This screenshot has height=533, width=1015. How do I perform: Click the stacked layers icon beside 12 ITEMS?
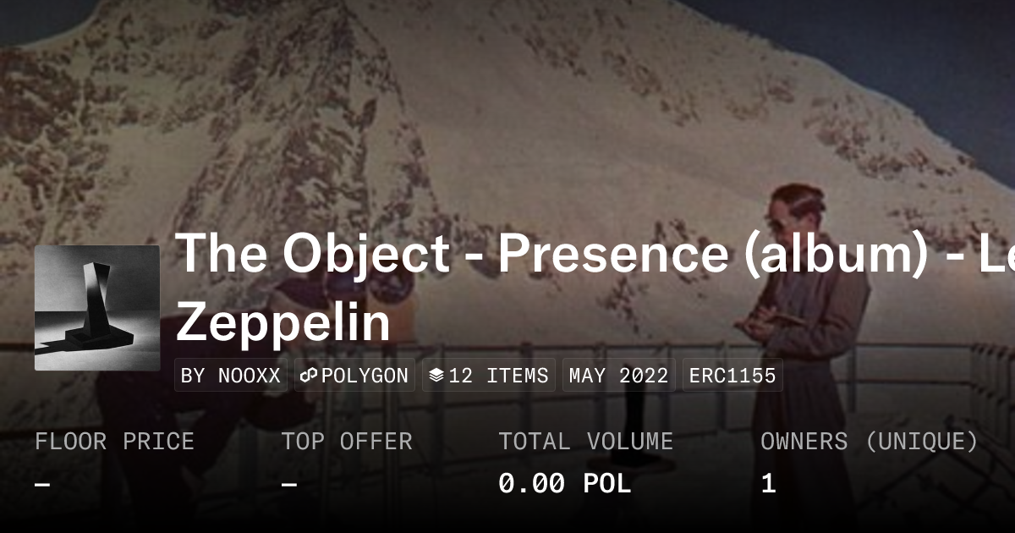436,376
